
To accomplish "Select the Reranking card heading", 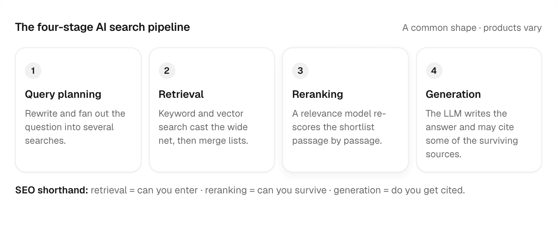I will (317, 94).
